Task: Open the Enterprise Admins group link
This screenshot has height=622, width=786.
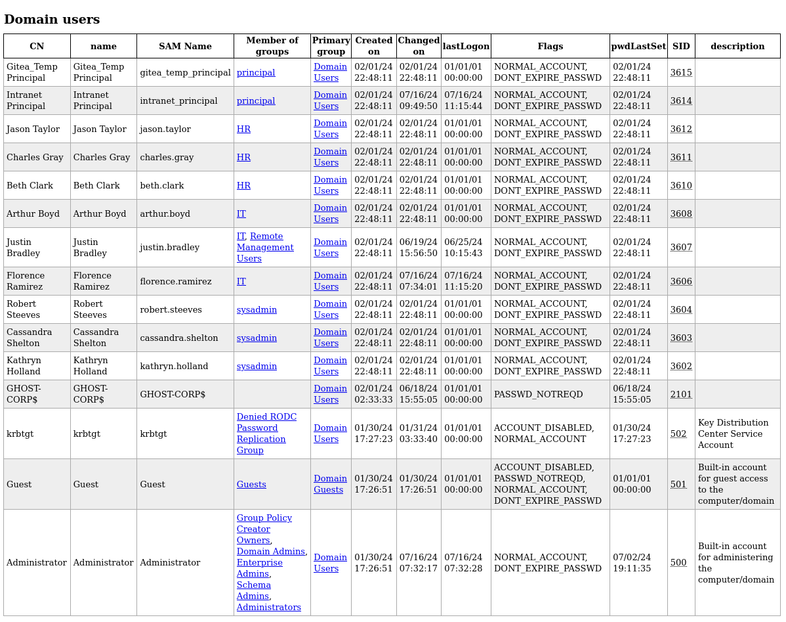Action: (x=260, y=567)
